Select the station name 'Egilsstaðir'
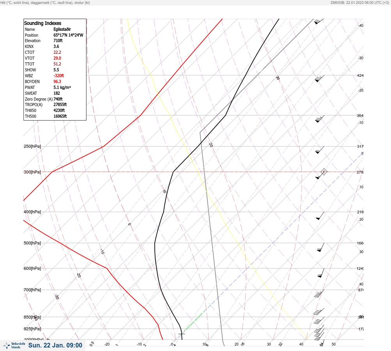The image size is (391, 351). 62,29
